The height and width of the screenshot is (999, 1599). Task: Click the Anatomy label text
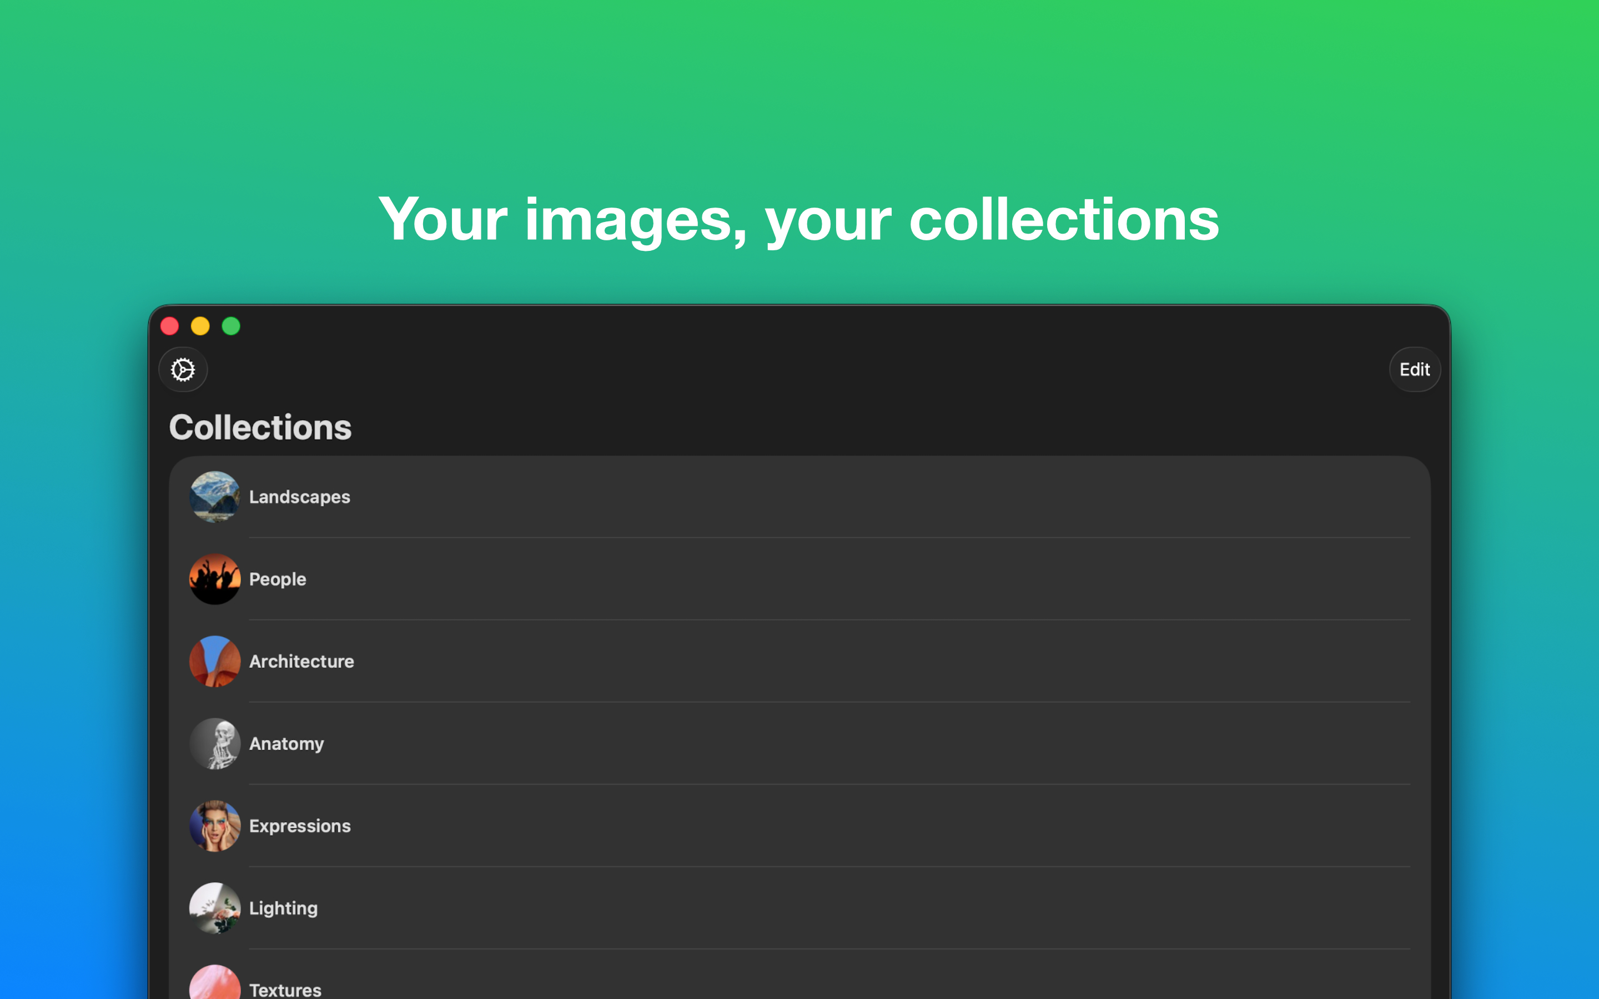[x=286, y=744]
